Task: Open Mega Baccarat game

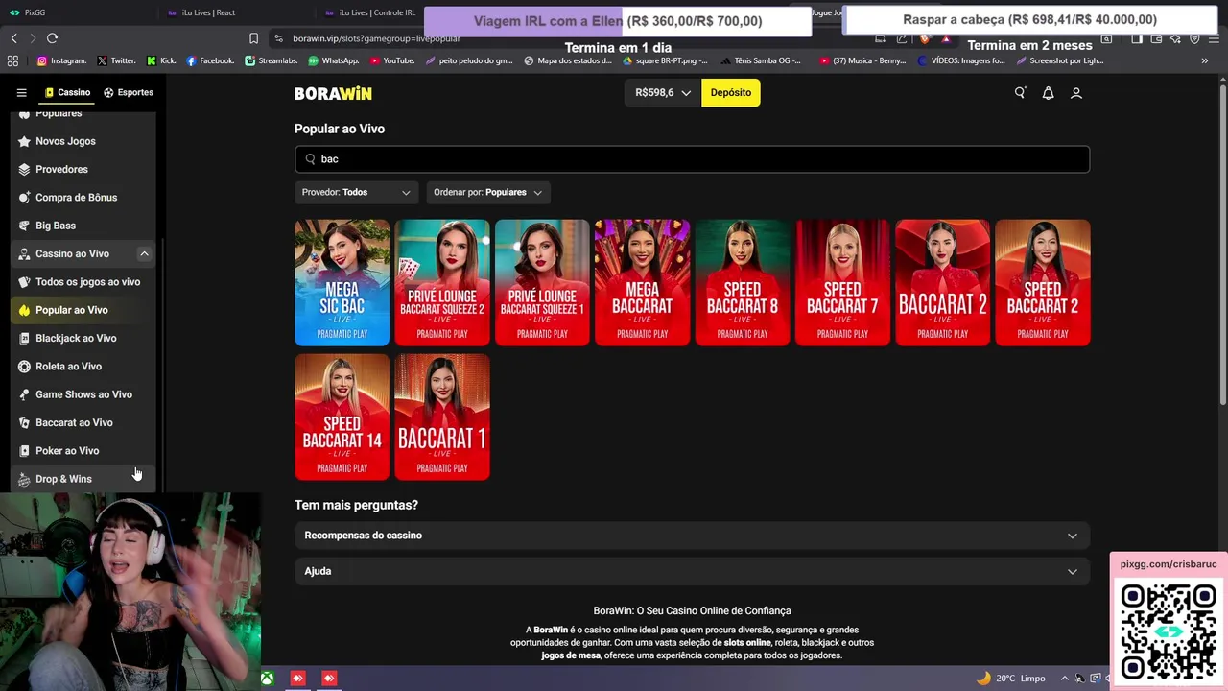Action: [x=643, y=282]
